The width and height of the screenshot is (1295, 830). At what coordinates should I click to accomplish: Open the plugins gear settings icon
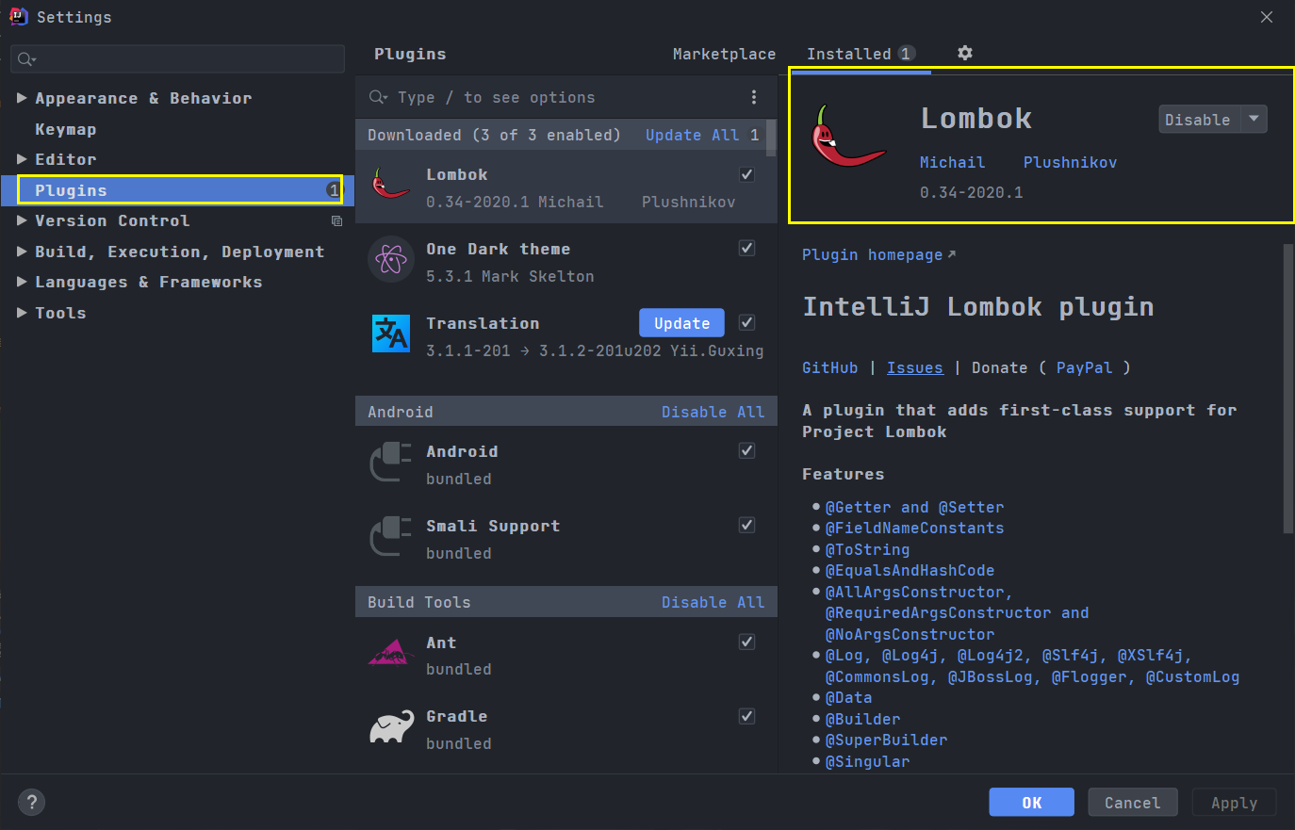click(x=964, y=53)
